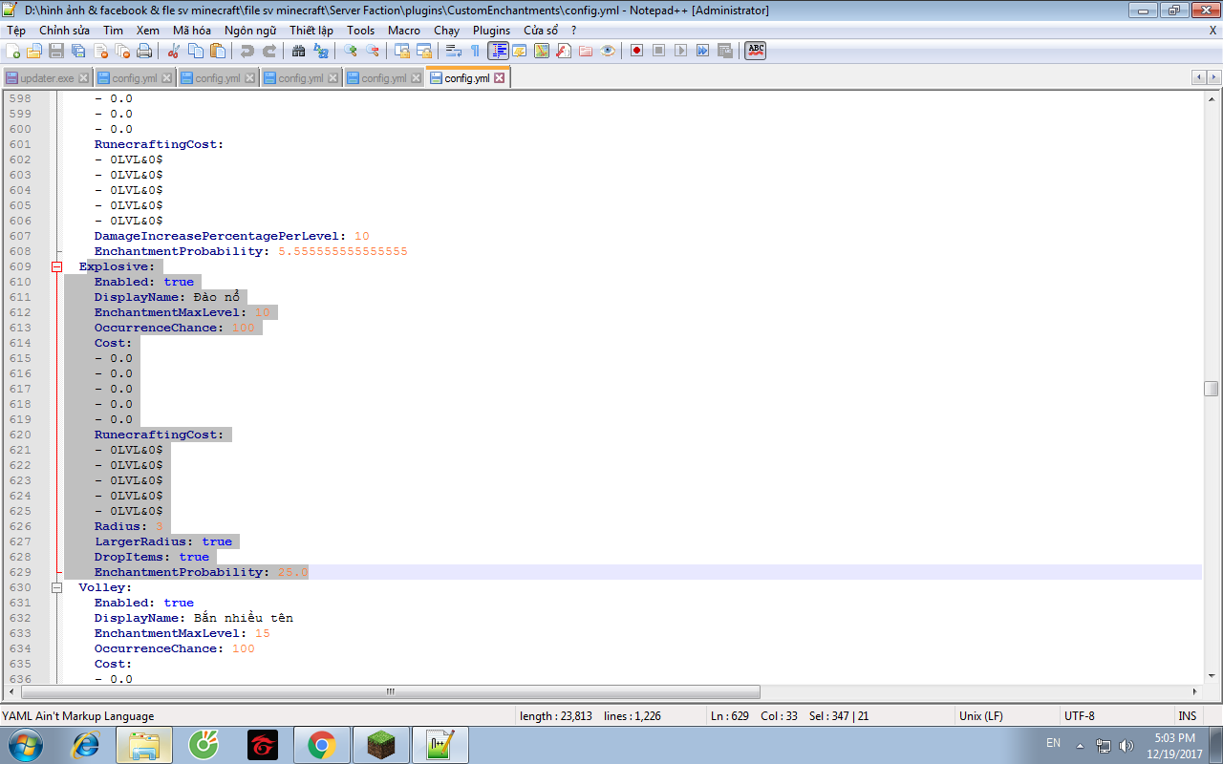Toggle show all characters pilcrow icon
Image resolution: width=1223 pixels, height=764 pixels.
pyautogui.click(x=475, y=51)
